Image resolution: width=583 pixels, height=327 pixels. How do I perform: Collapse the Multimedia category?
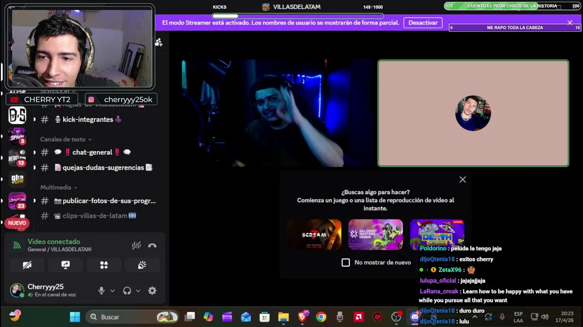[x=59, y=187]
